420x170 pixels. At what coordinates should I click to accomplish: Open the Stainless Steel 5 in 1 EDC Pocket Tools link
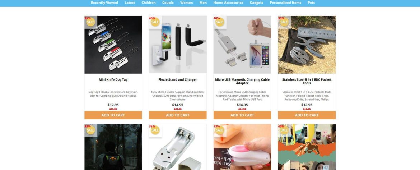(x=307, y=81)
